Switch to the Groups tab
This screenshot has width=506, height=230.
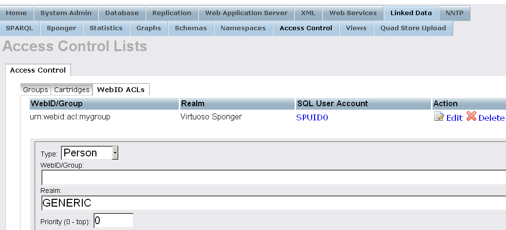(36, 90)
